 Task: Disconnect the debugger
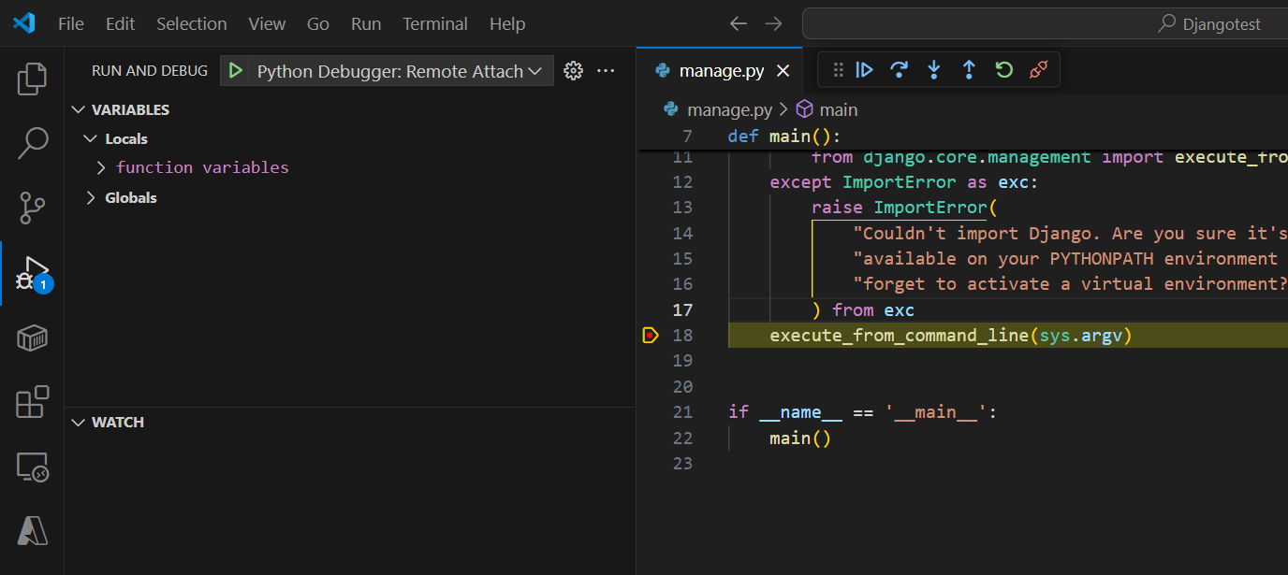pyautogui.click(x=1038, y=69)
